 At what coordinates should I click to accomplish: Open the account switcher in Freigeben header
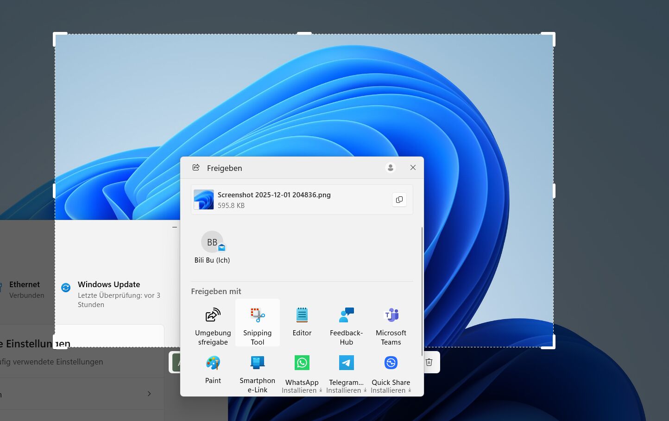tap(390, 168)
